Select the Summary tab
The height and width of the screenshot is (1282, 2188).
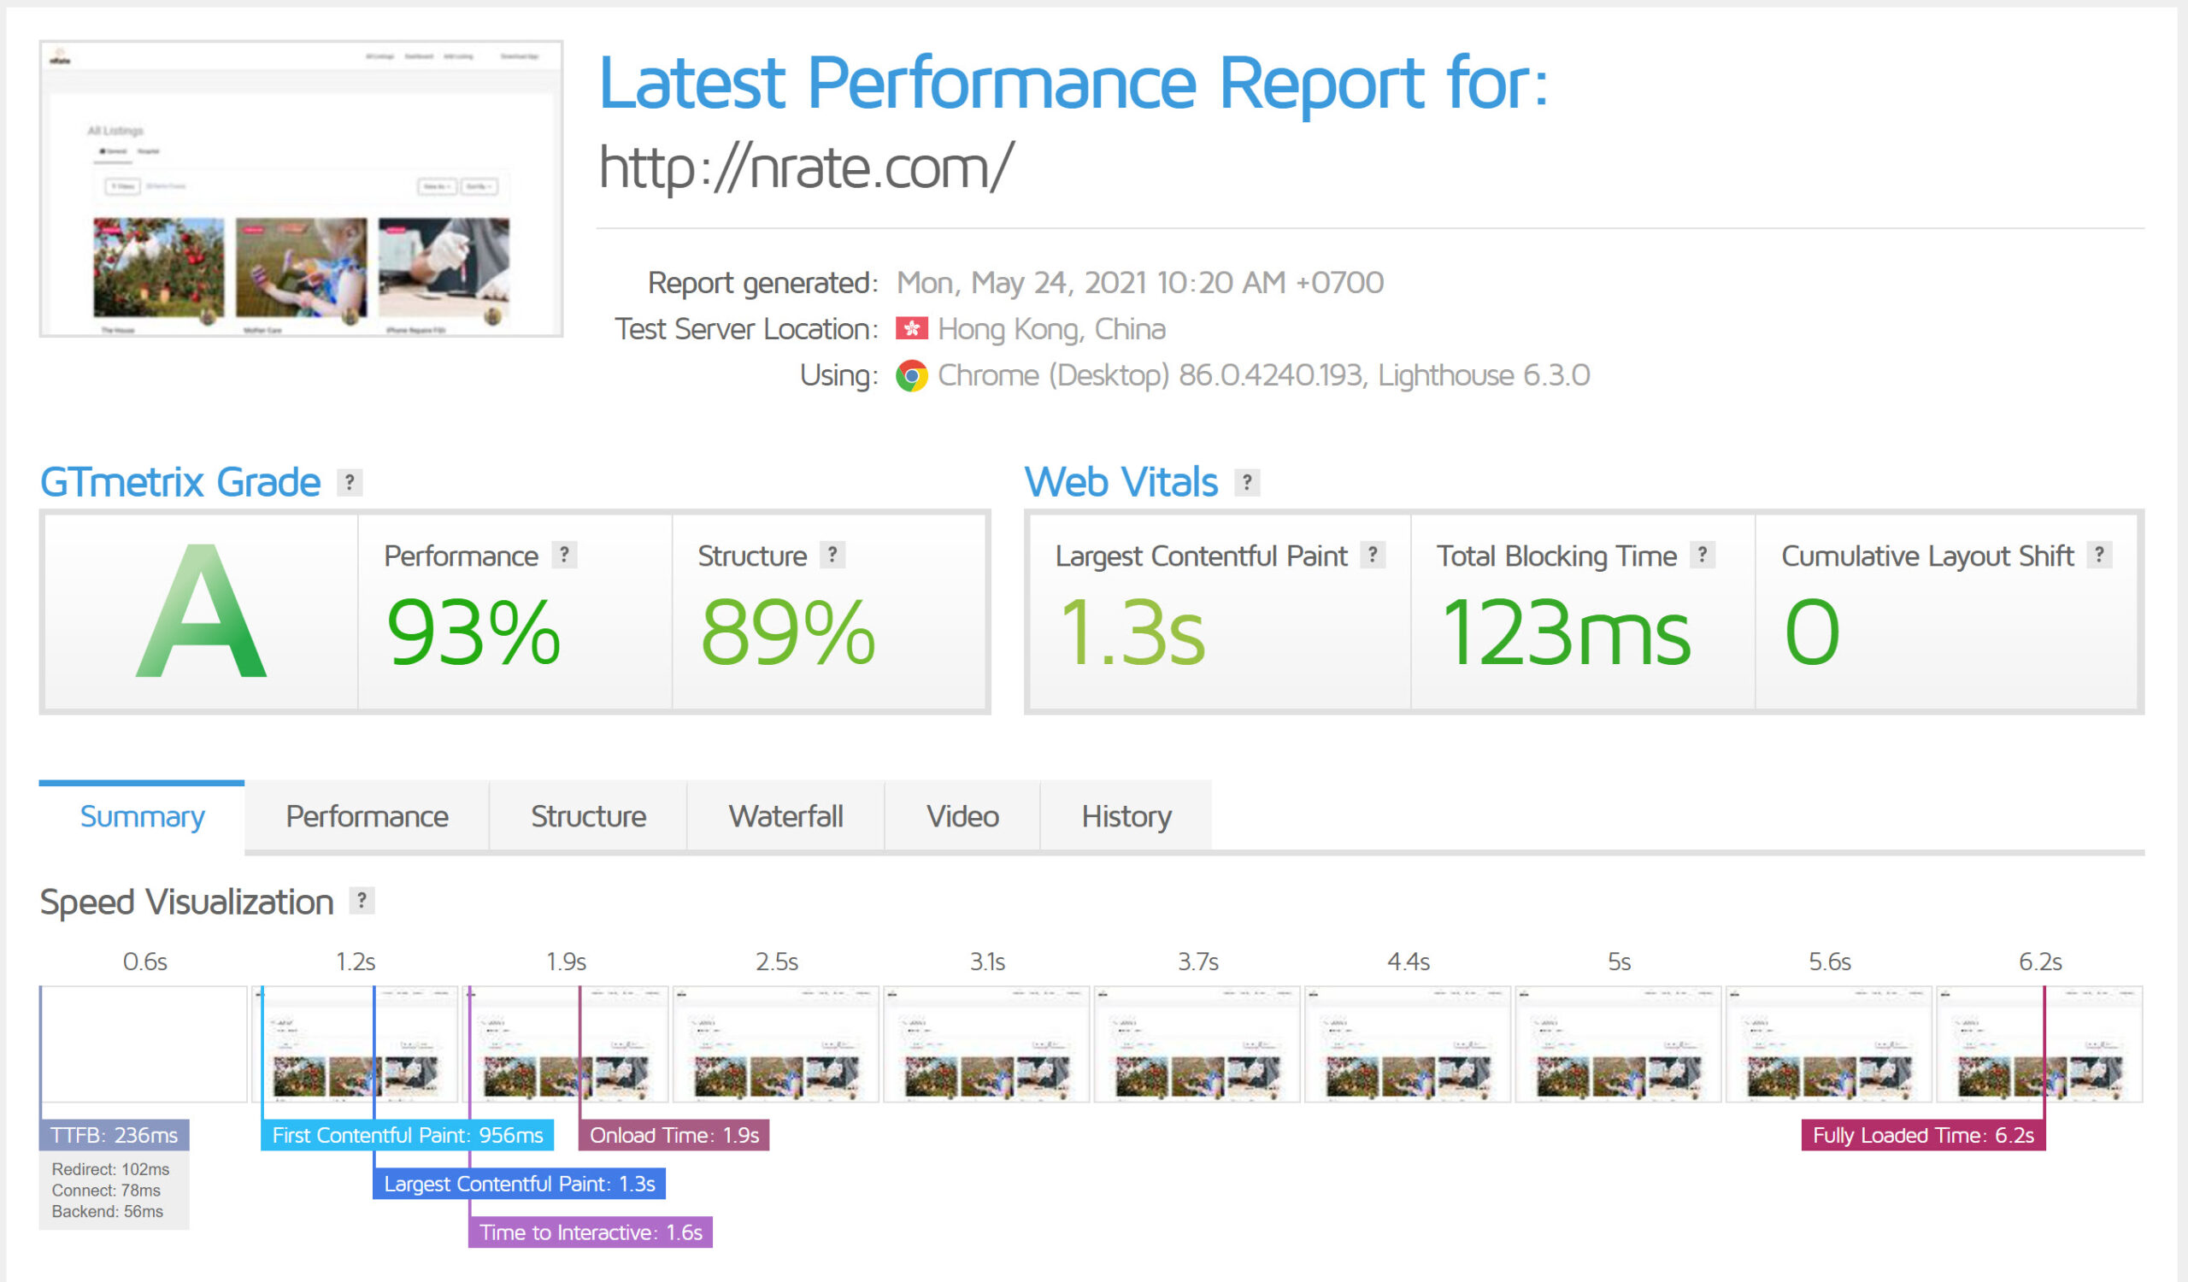[142, 816]
